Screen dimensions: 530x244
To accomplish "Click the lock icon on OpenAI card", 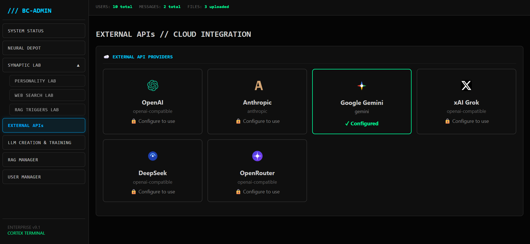I will tap(134, 121).
